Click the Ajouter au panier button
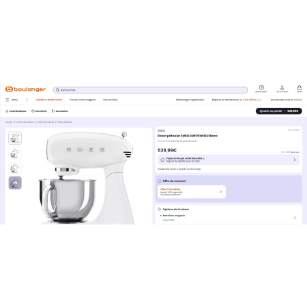 [279, 111]
